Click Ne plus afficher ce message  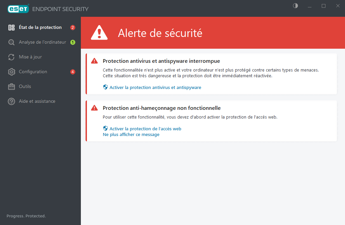131,134
